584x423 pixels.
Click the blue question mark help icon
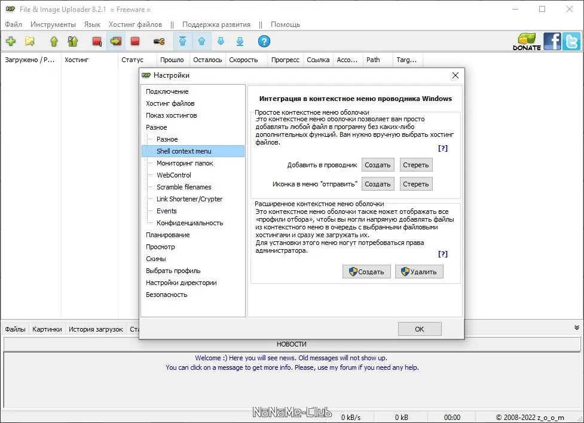click(x=264, y=41)
